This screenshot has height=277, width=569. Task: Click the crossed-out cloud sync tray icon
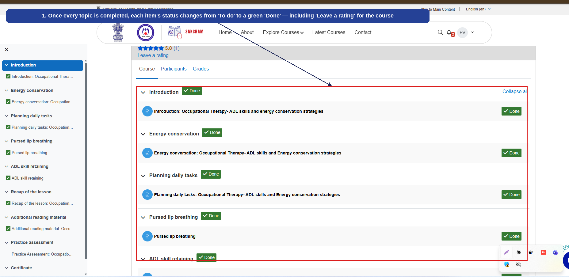click(x=519, y=264)
